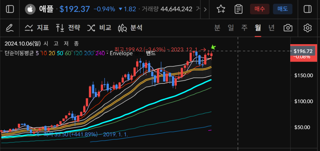Select the 10 moving average period

(x=43, y=54)
